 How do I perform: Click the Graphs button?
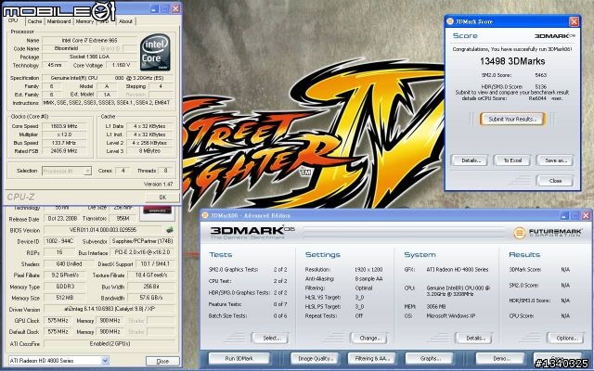(x=429, y=358)
